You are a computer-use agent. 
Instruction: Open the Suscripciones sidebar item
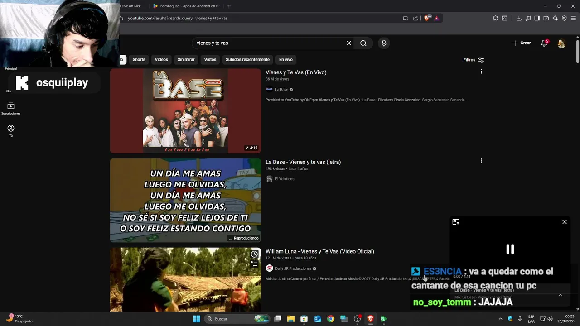(11, 109)
